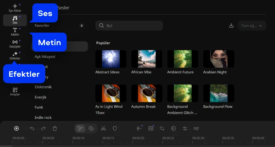Click the Arabian Night track title
The width and height of the screenshot is (275, 147).
(x=215, y=72)
